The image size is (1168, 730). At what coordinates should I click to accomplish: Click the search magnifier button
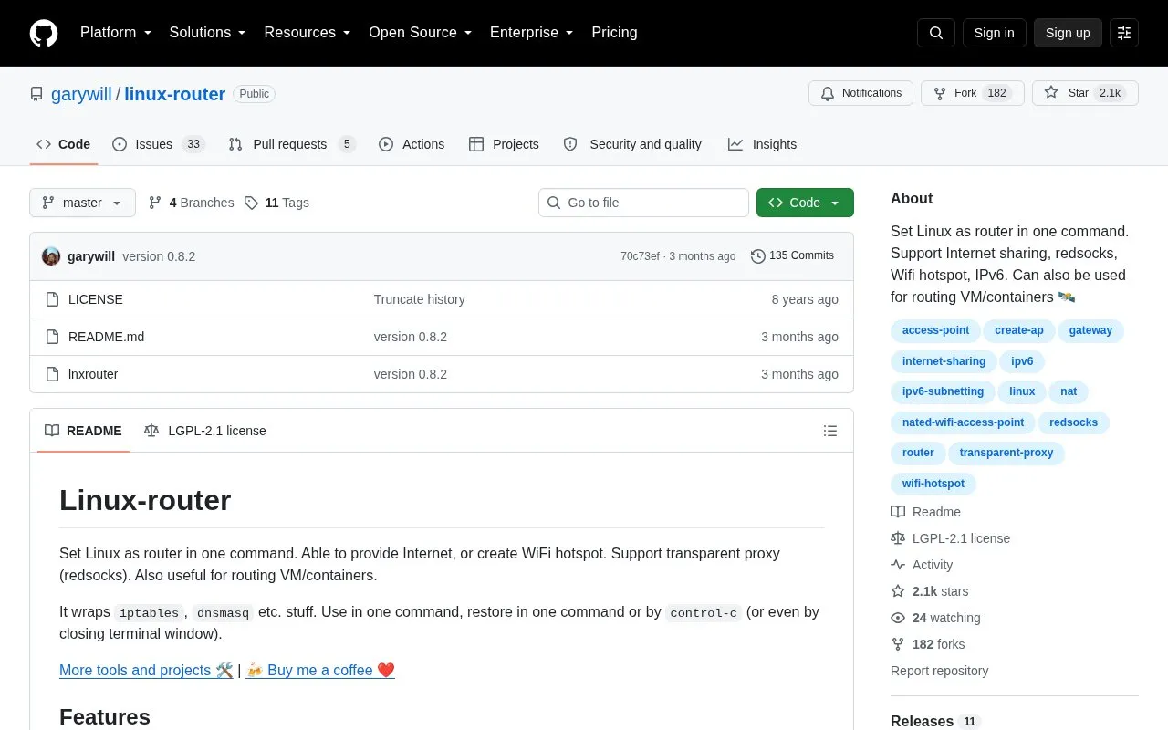coord(936,33)
